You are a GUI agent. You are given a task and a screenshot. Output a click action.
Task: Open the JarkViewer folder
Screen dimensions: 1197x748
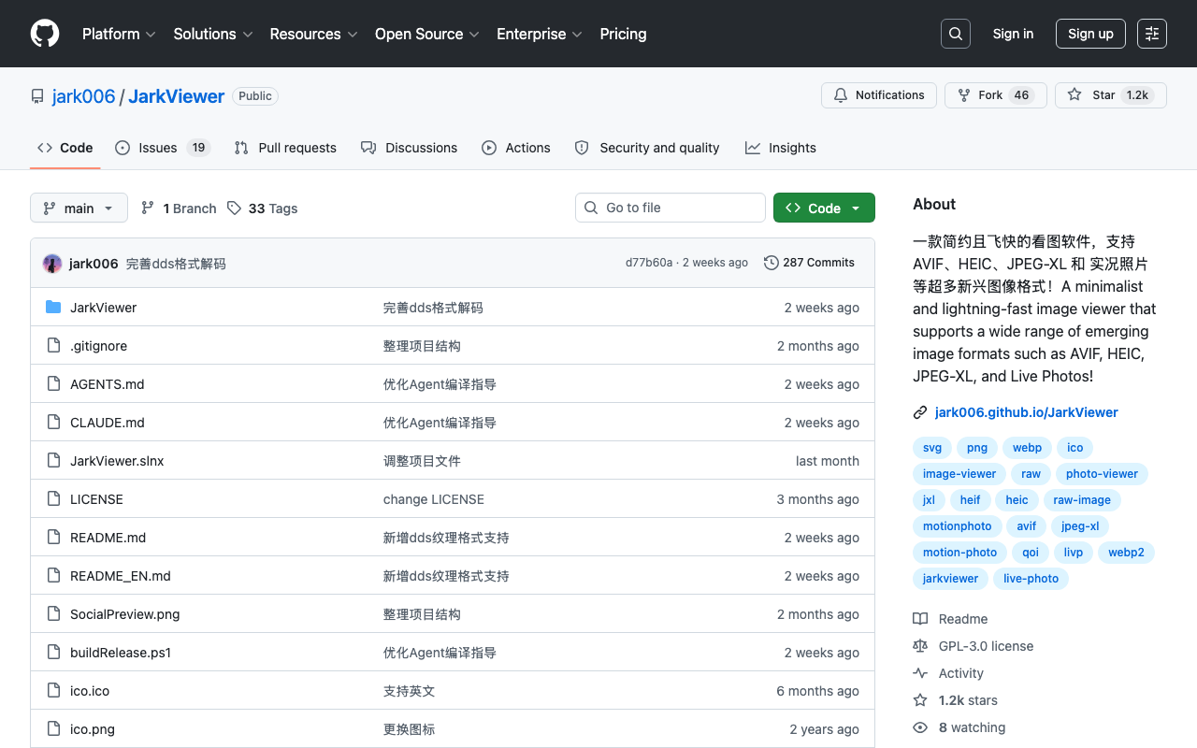[104, 308]
